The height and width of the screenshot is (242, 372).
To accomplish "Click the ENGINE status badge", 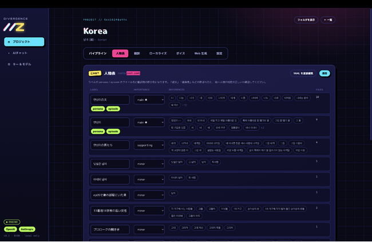I will [x=12, y=222].
